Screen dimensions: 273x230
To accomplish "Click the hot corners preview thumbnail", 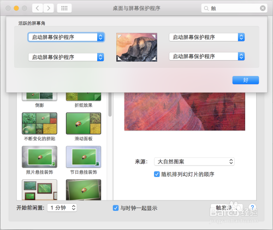I will click(x=136, y=47).
